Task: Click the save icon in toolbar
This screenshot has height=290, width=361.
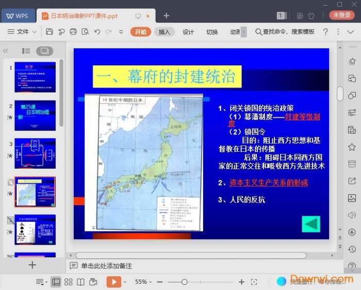Action: point(50,32)
